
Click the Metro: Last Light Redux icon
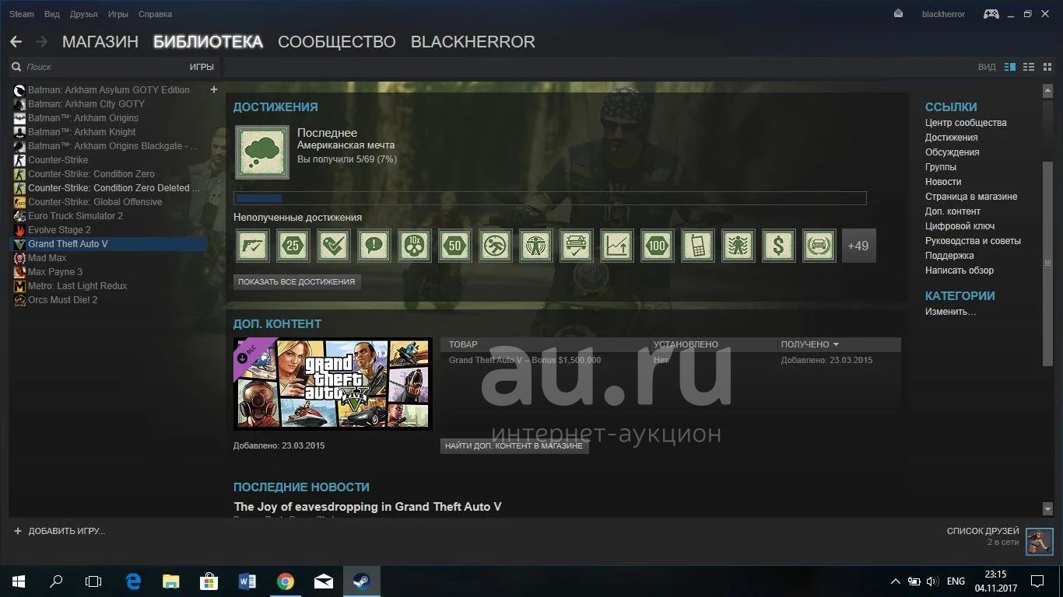pyautogui.click(x=20, y=286)
